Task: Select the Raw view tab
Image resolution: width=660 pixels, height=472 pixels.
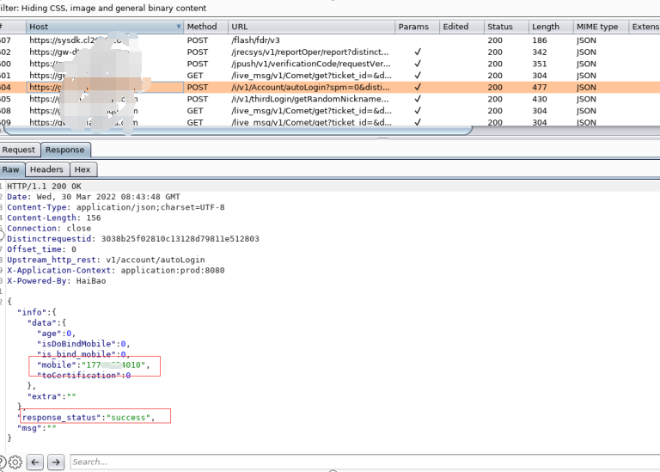Action: [x=11, y=169]
